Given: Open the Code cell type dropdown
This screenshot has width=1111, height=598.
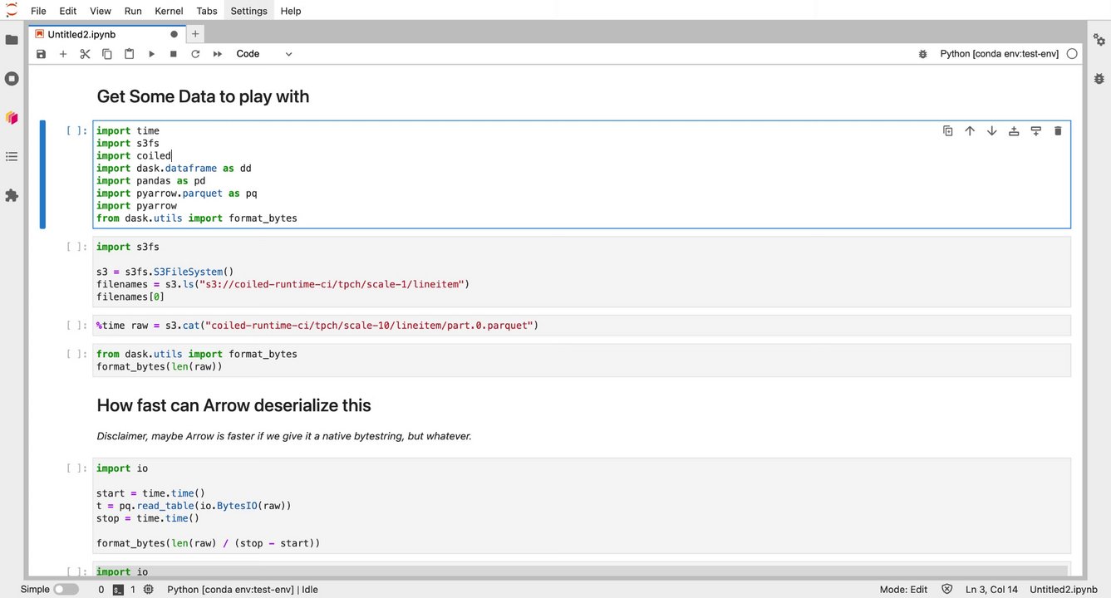Looking at the screenshot, I should click(264, 54).
